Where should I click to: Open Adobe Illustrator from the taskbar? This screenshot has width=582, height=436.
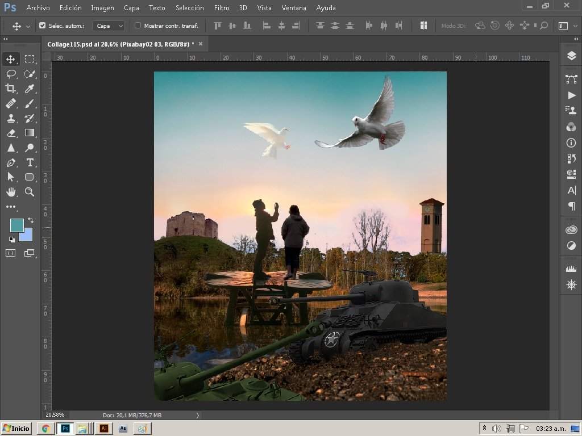[103, 429]
